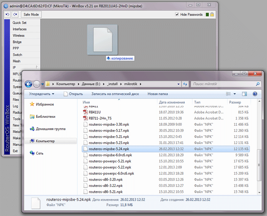Open the Wireless menu item
267x216 pixels.
coord(18,35)
